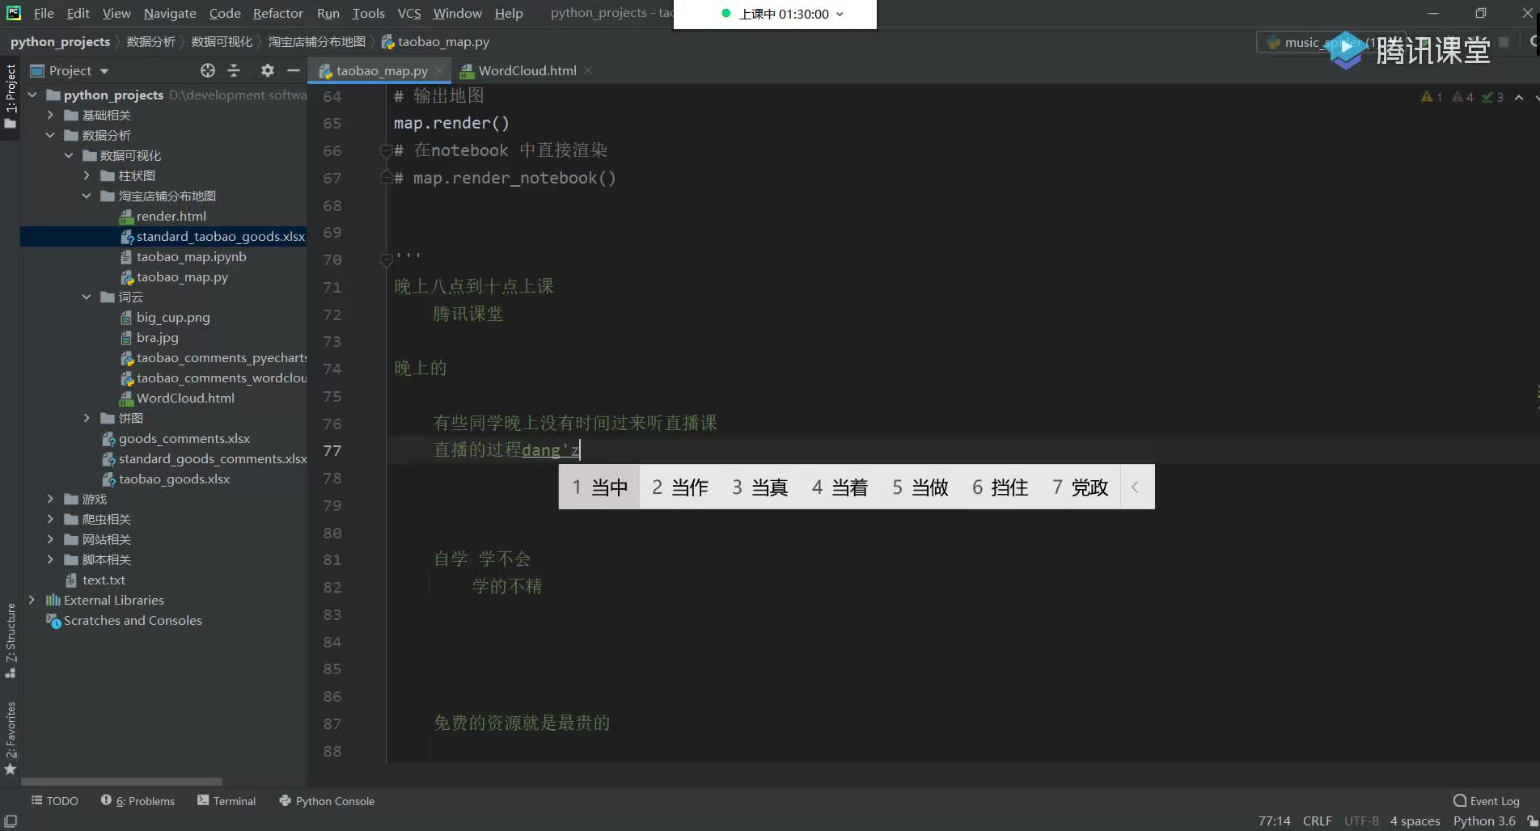Collapse the 数据可视化 folder
This screenshot has width=1540, height=831.
pos(69,155)
